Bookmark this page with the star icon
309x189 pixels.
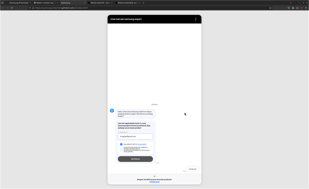click(270, 8)
